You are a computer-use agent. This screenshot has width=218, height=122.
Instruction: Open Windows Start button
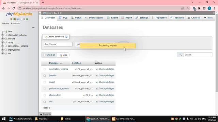tap(4, 119)
